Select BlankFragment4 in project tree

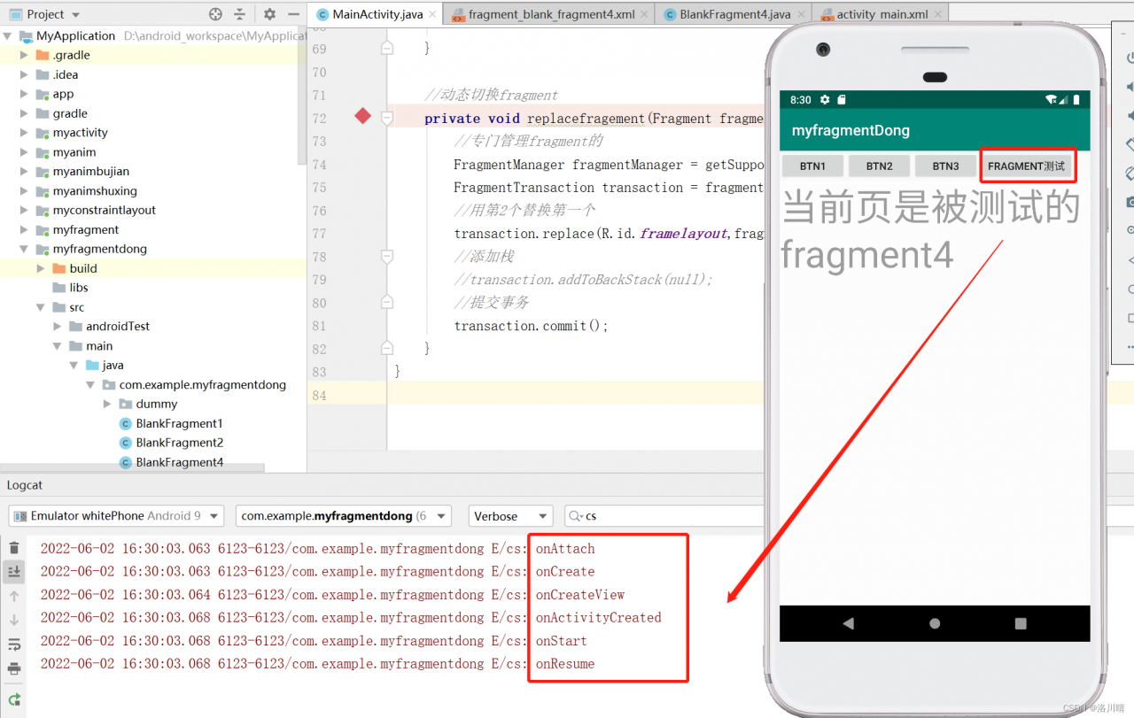coord(179,462)
